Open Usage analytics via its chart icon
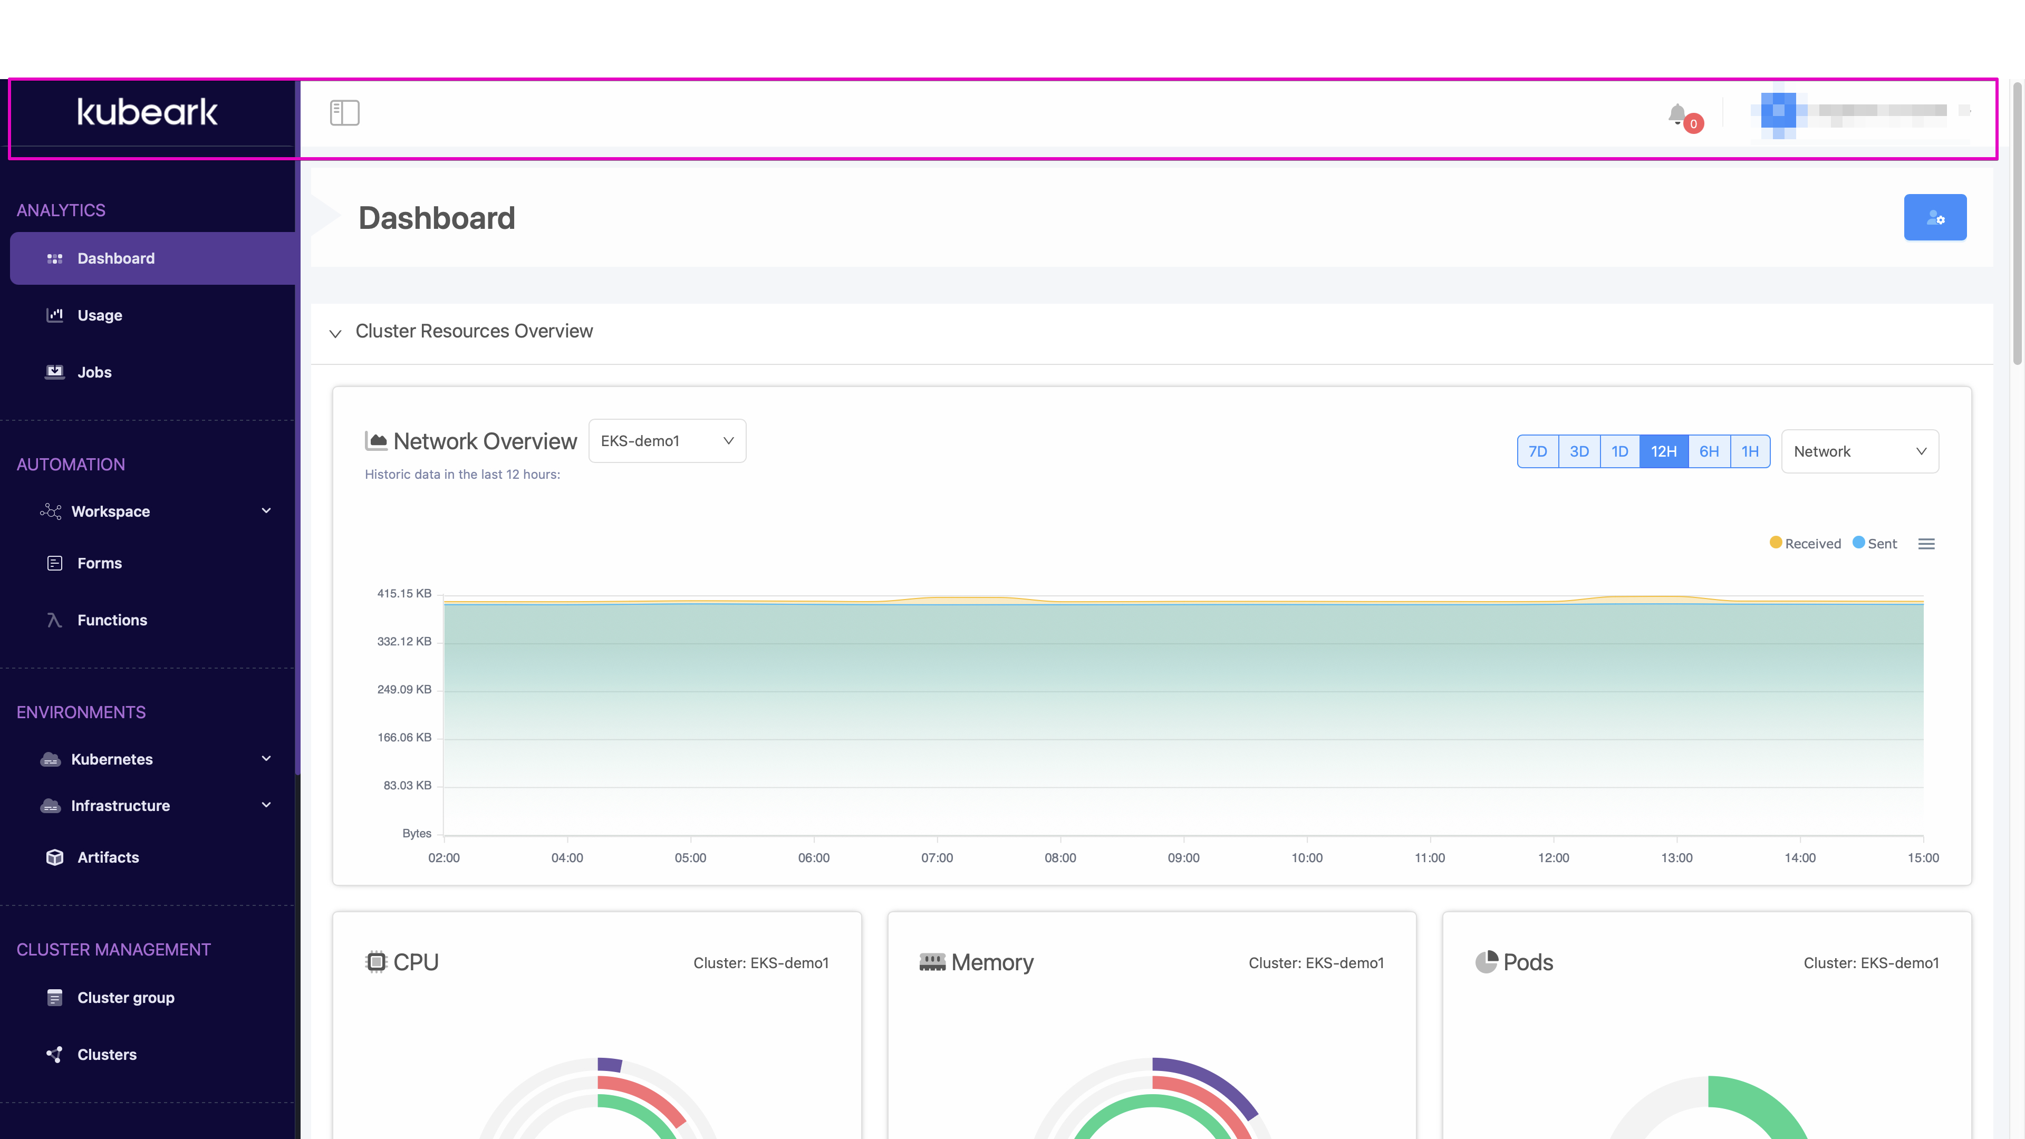The height and width of the screenshot is (1139, 2025). click(x=55, y=314)
